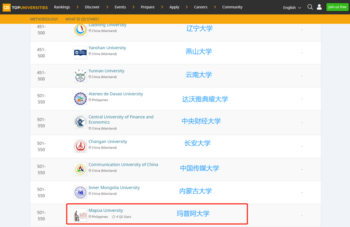This screenshot has width=350, height=227.
Task: Click the Liaoning University logo
Action: 80,30
